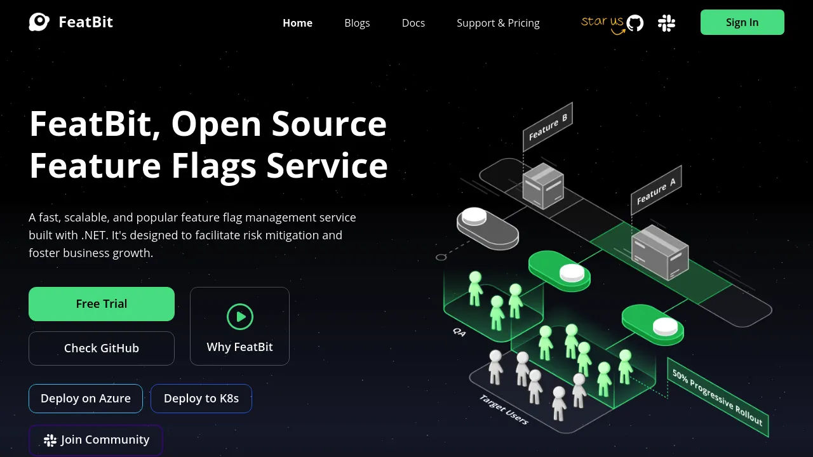Start the Free Trial
This screenshot has height=457, width=813.
click(102, 304)
